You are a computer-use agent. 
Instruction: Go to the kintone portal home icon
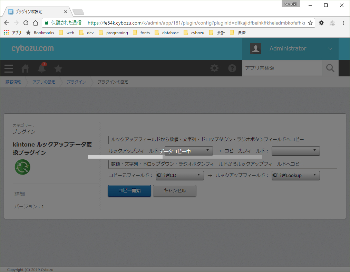click(25, 68)
